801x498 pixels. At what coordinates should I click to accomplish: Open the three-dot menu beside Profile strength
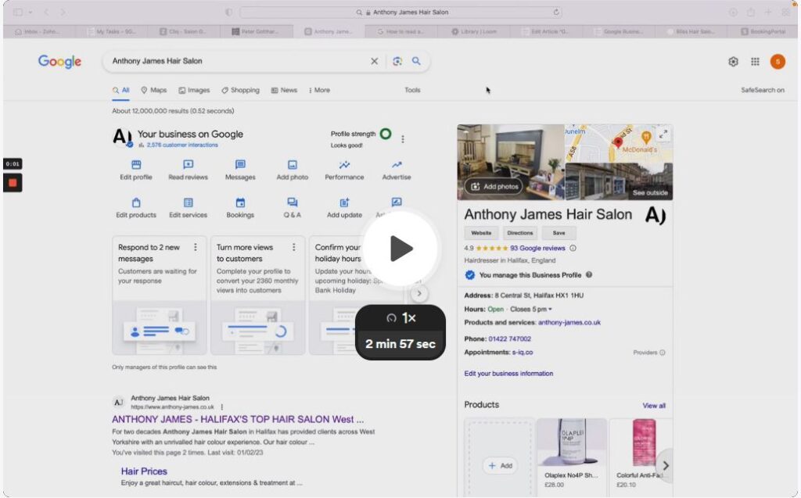(x=403, y=139)
